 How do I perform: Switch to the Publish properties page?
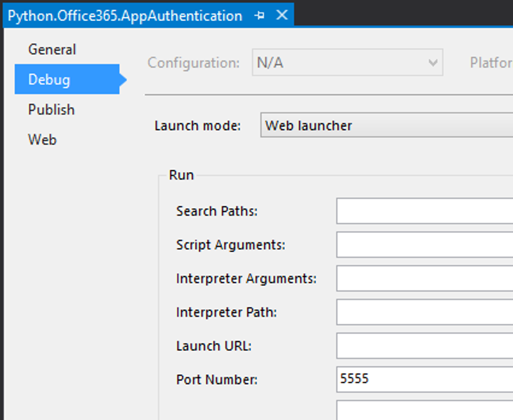(51, 110)
